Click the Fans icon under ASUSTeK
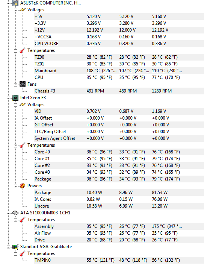Image resolution: width=204 pixels, height=267 pixels. [x=23, y=84]
